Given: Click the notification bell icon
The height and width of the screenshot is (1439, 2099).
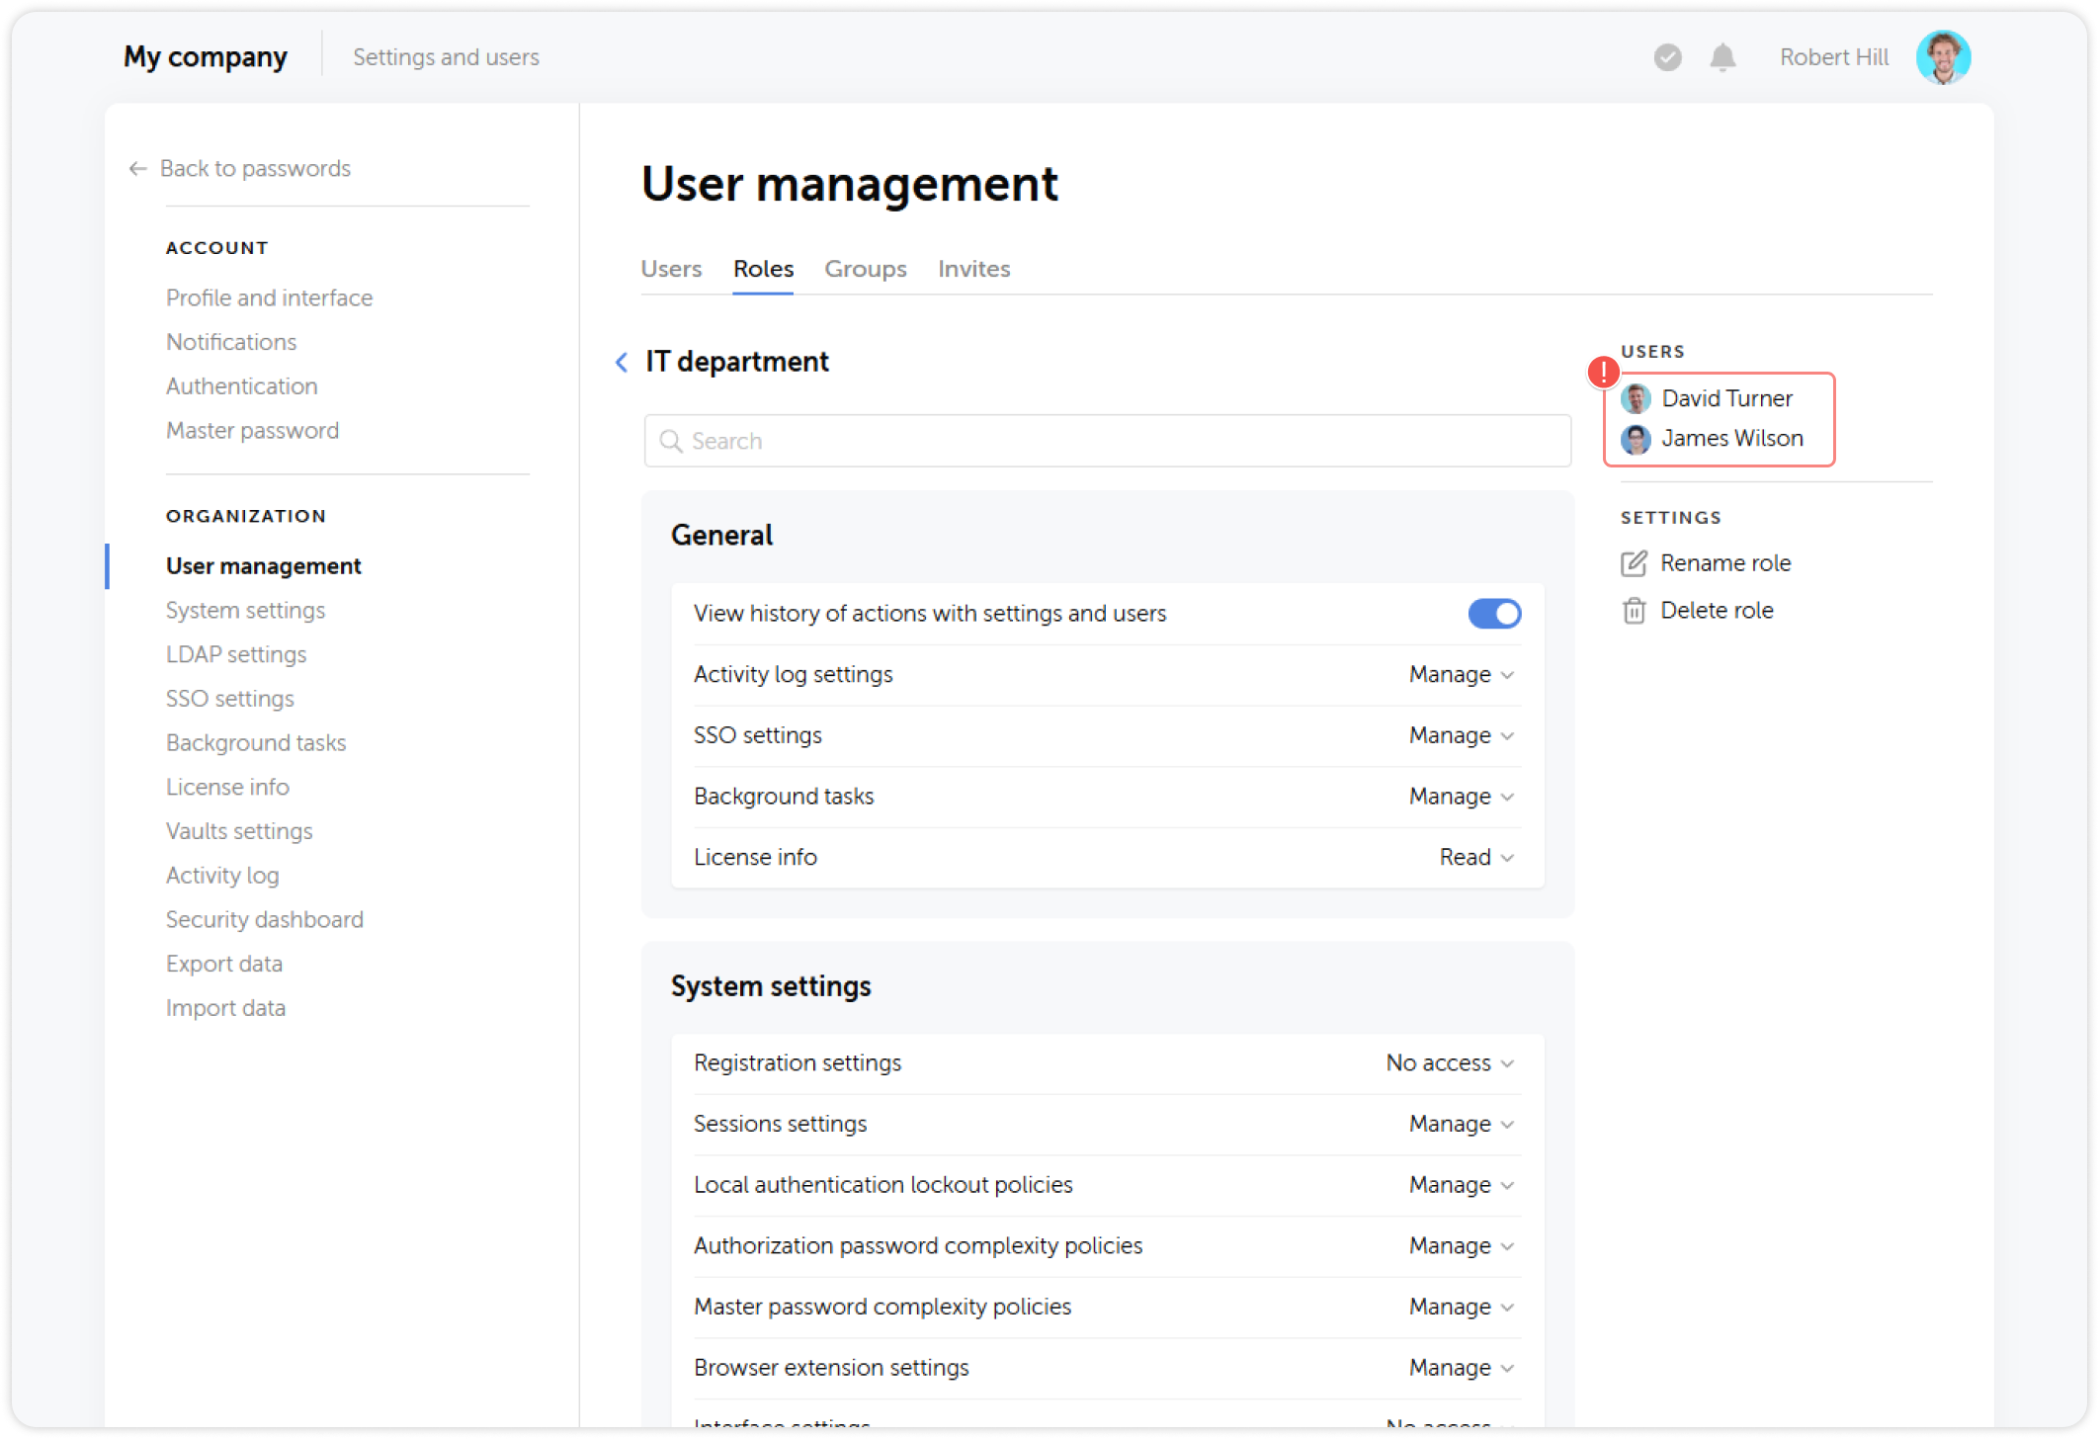Looking at the screenshot, I should pos(1722,57).
